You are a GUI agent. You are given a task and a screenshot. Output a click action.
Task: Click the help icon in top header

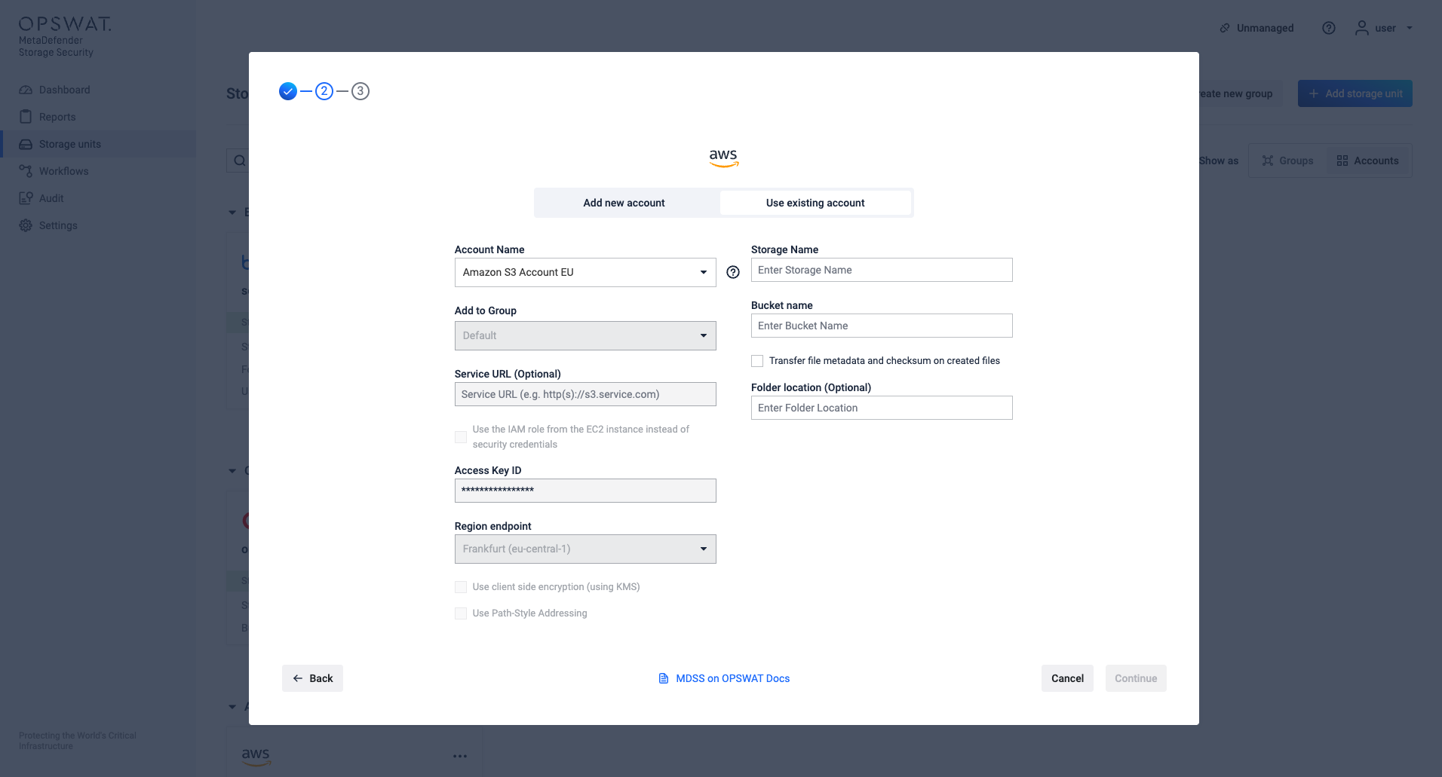tap(1329, 28)
